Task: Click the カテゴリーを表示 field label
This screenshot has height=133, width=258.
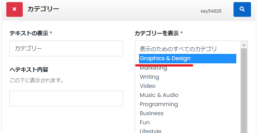Action: click(x=156, y=33)
